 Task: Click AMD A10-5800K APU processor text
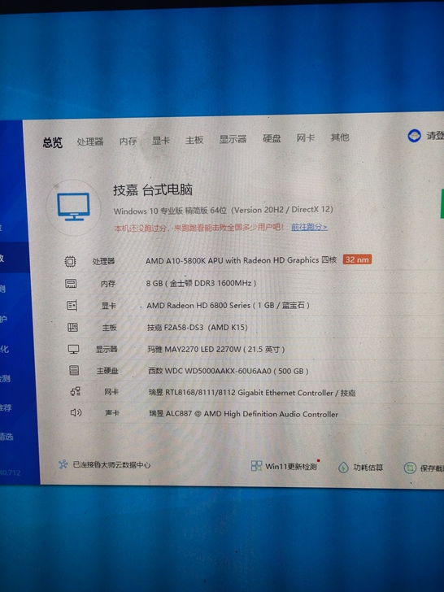(x=241, y=260)
